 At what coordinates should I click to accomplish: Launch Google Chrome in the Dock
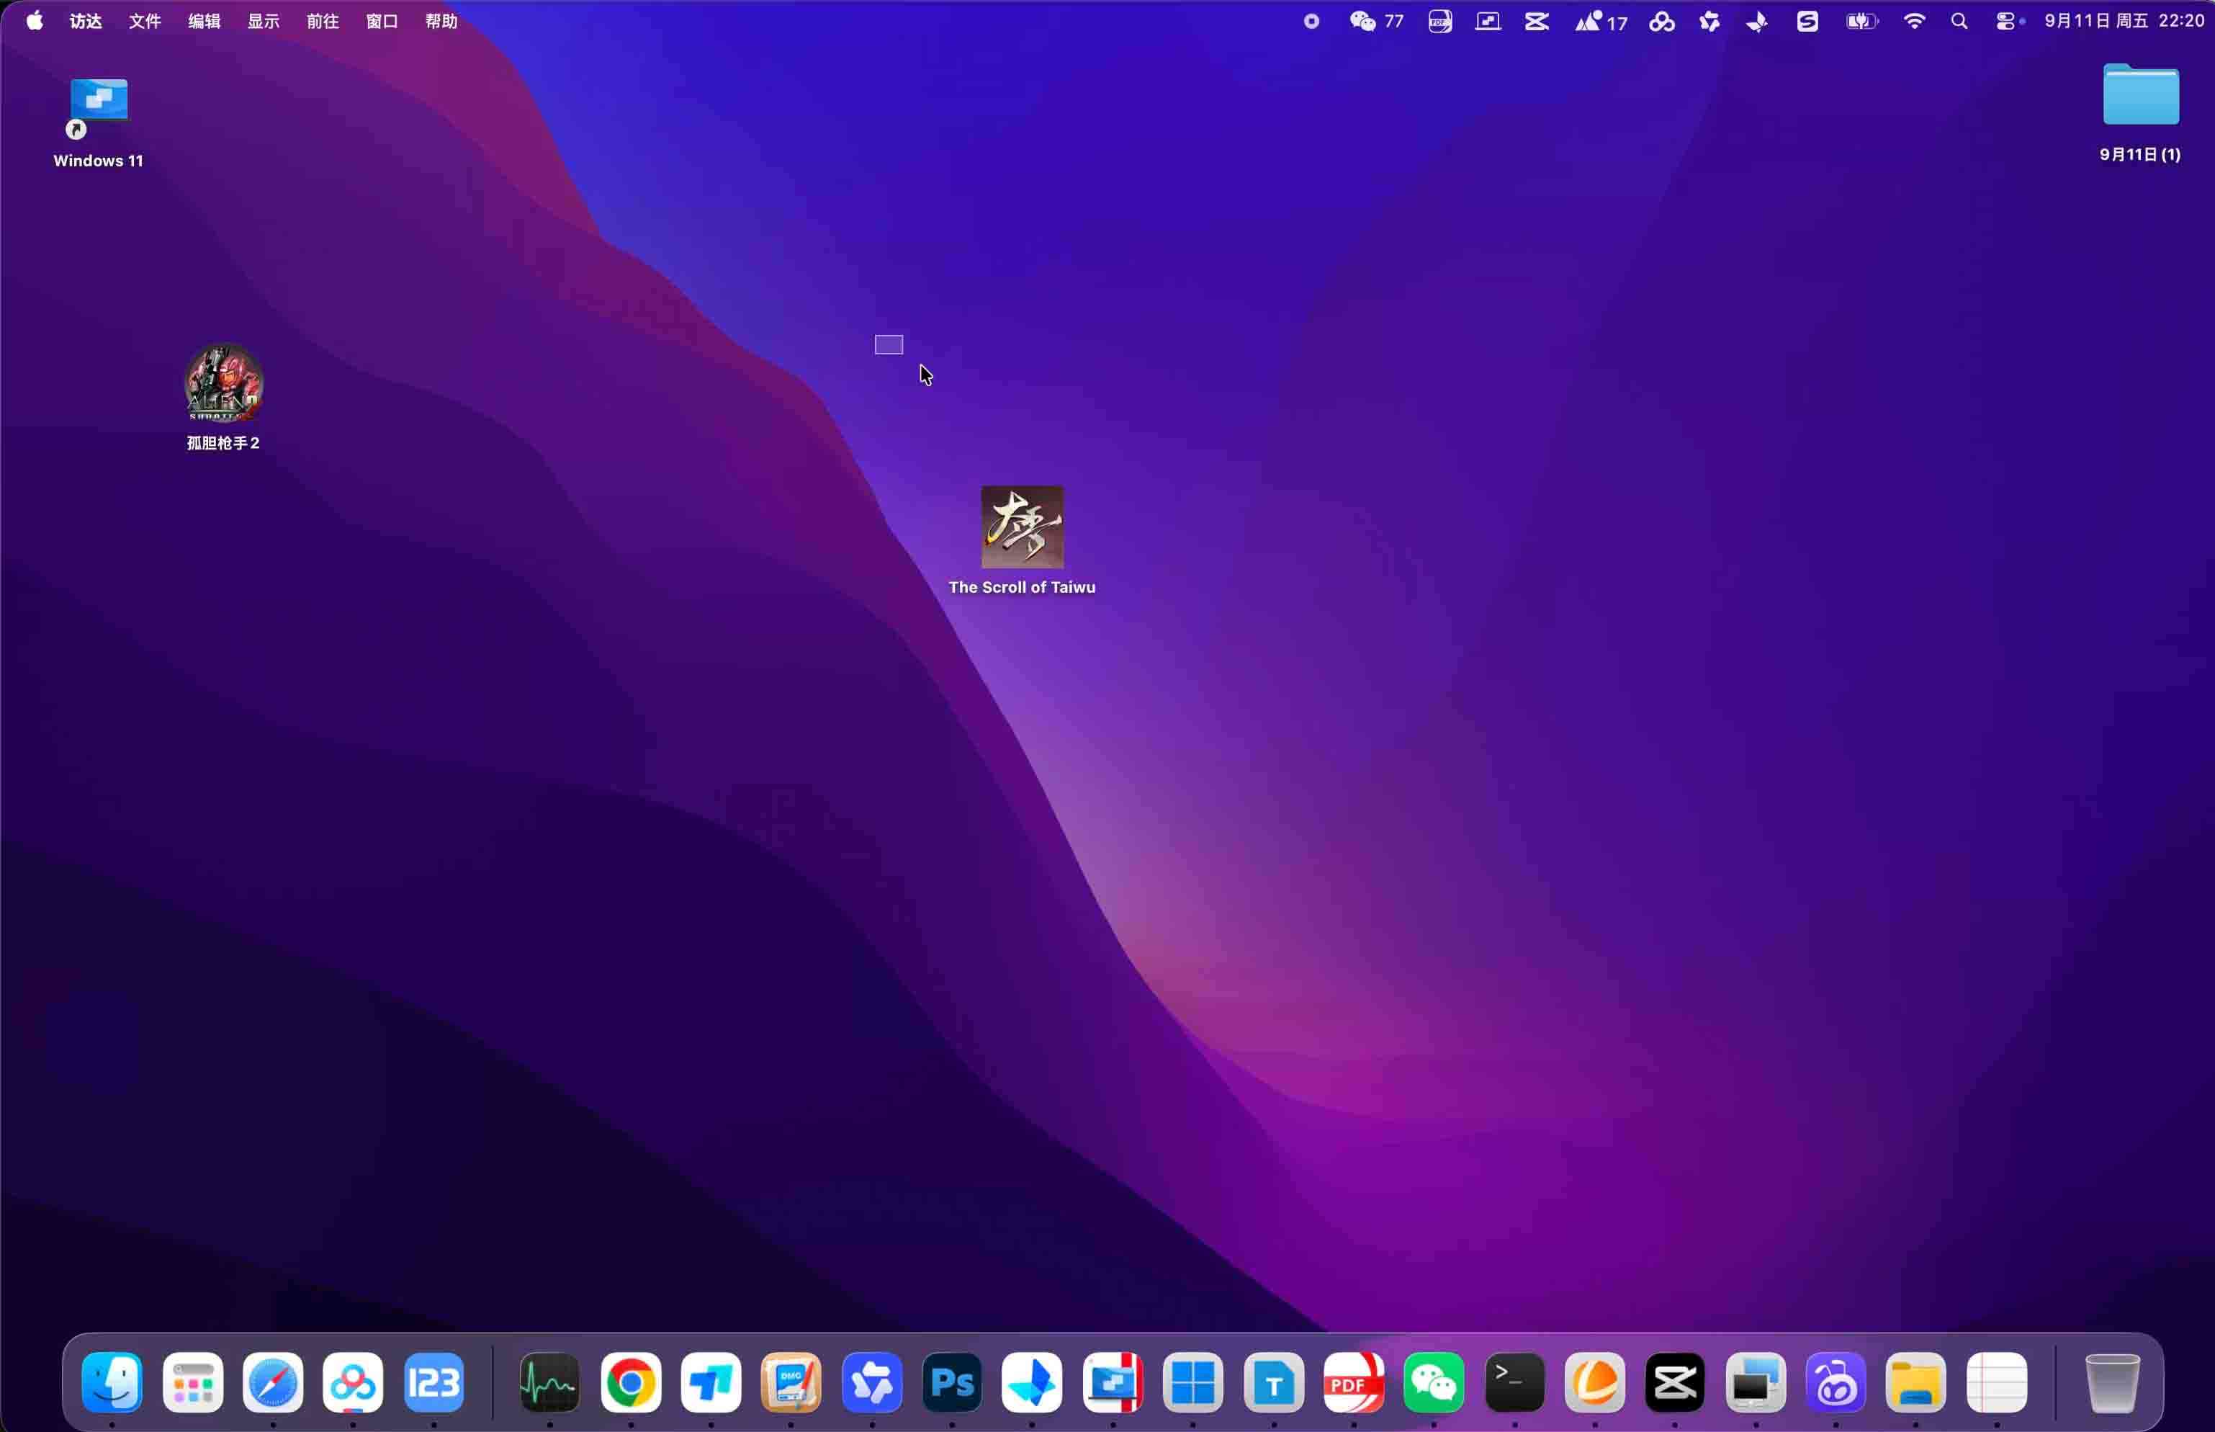coord(631,1383)
